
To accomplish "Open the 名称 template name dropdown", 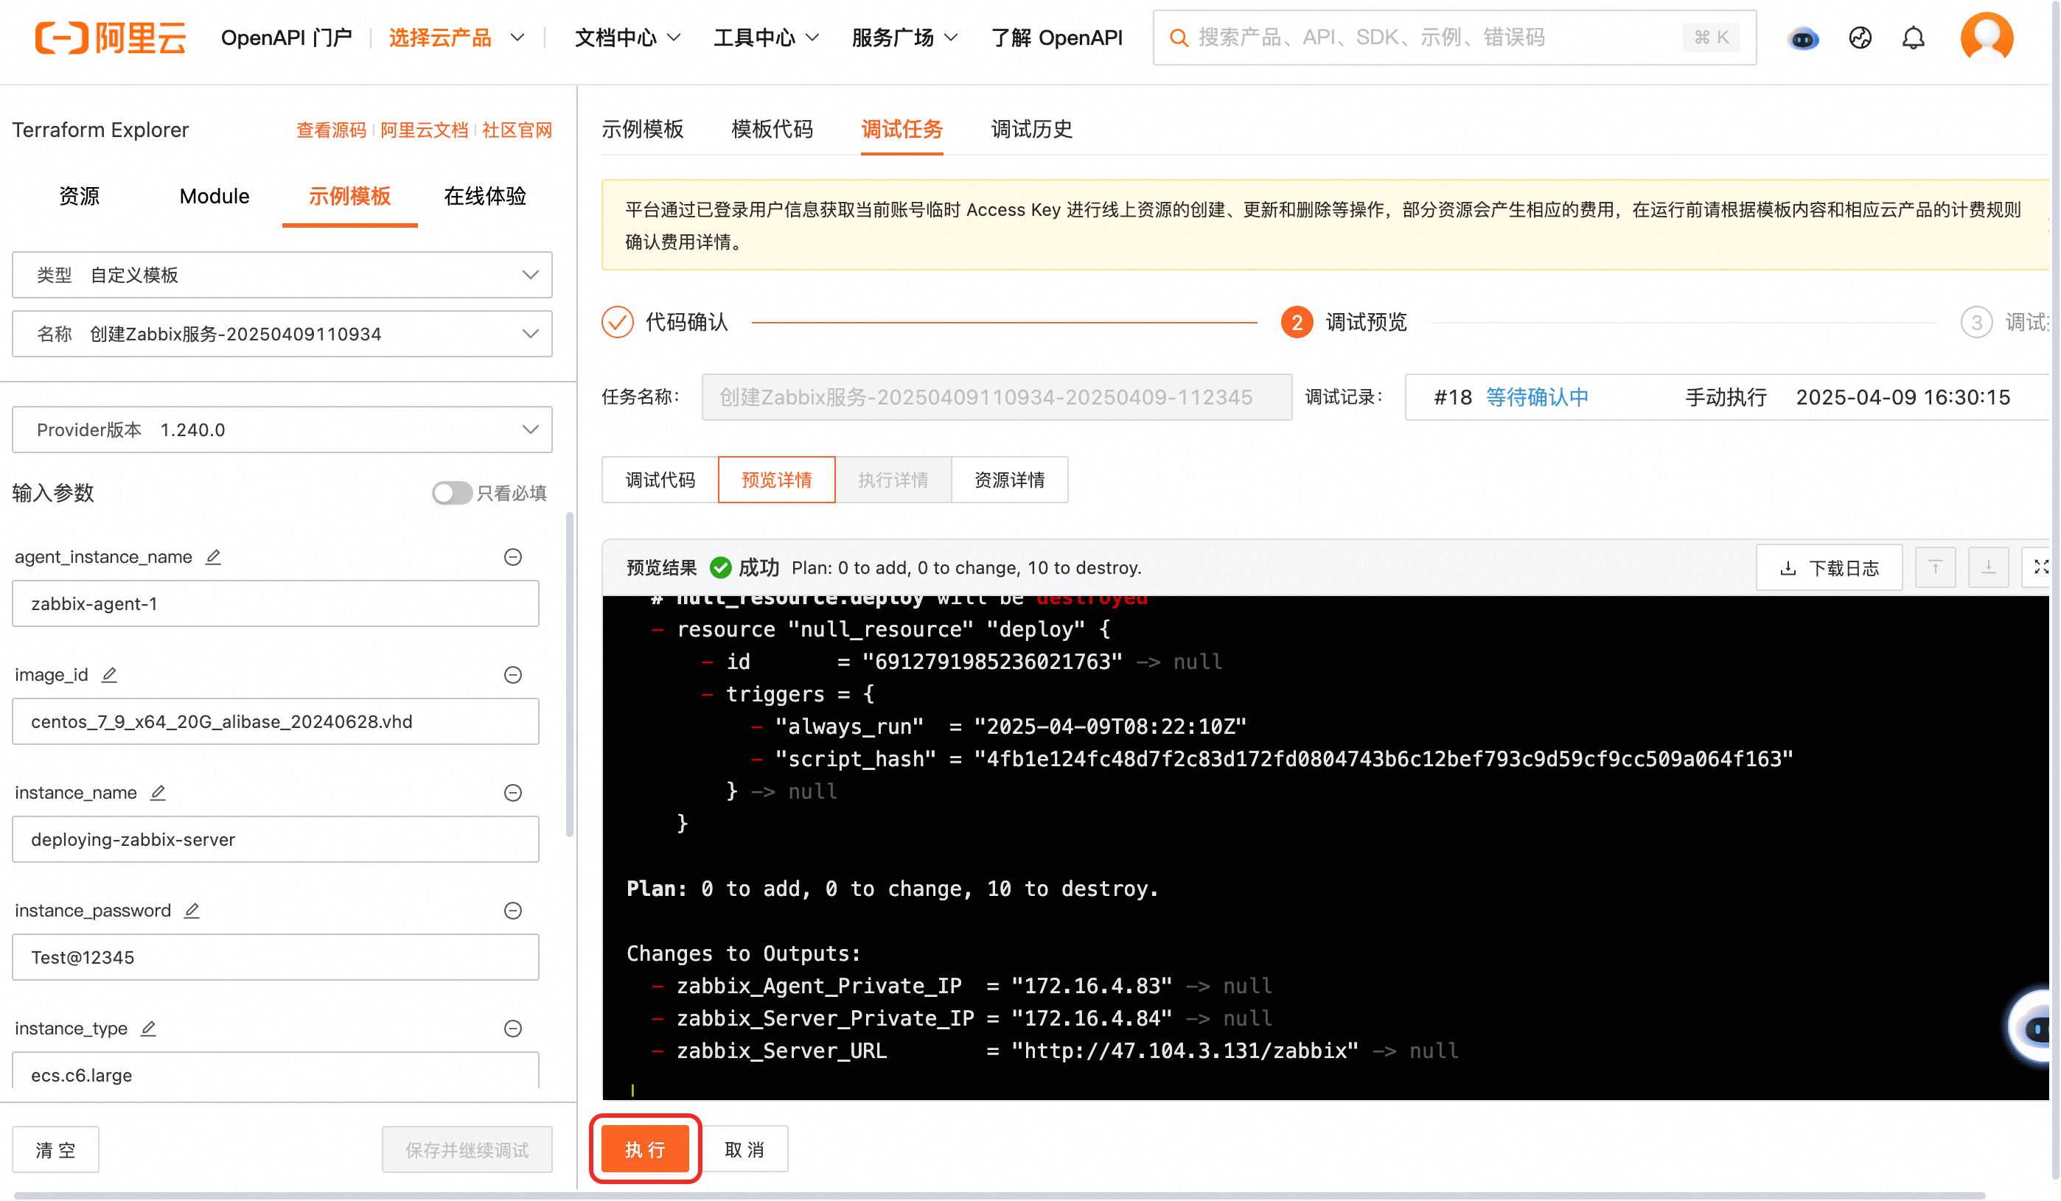I will [x=282, y=334].
